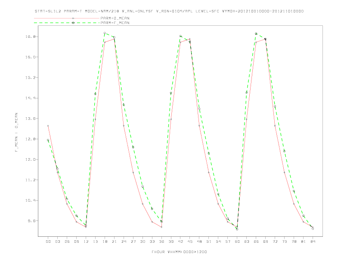Click the 15 forecast hour label
Image resolution: width=341 pixels, height=263 pixels.
point(95,242)
